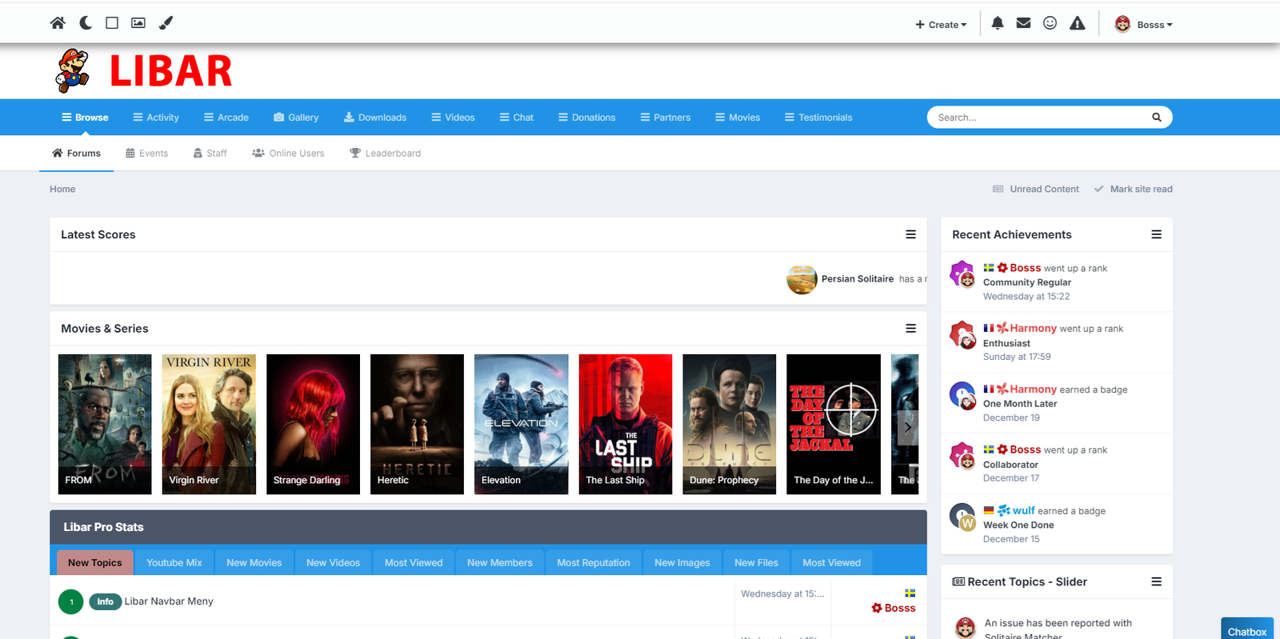Toggle the square layout width icon
The image size is (1280, 639).
pyautogui.click(x=112, y=23)
